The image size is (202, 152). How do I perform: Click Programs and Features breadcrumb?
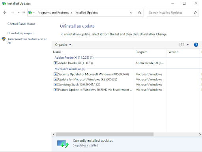[53, 13]
